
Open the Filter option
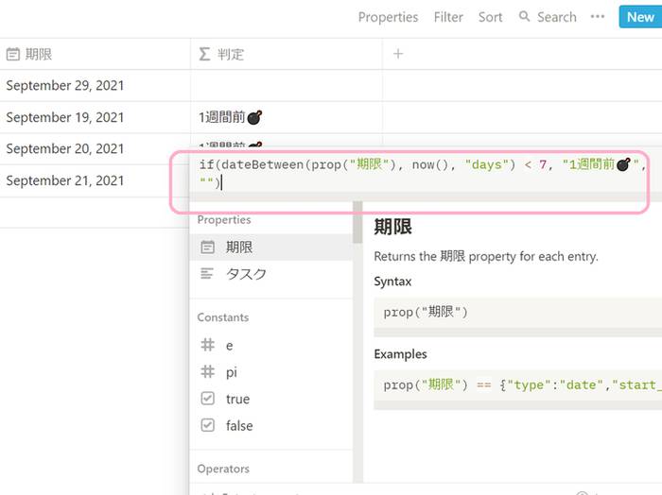pyautogui.click(x=448, y=17)
